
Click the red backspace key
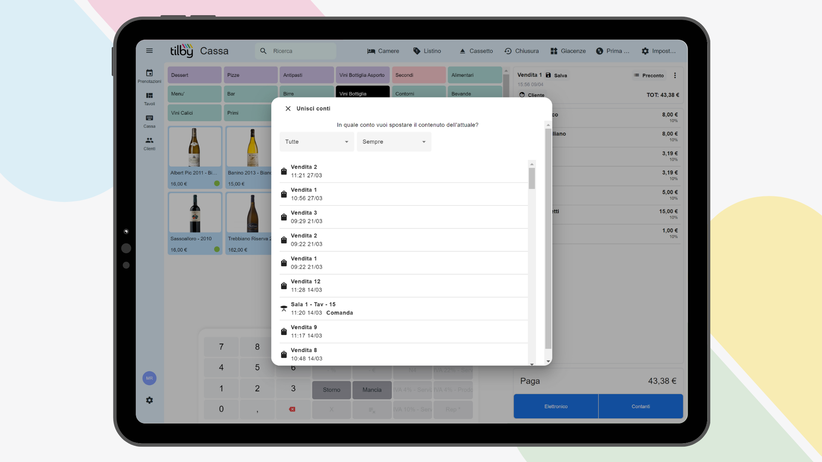292,409
